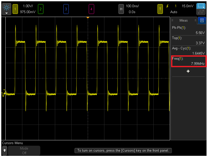
Task: Open the Keysight logo main menu
Action: tap(6, 9)
